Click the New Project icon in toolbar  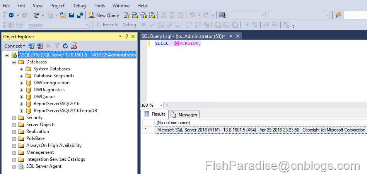(x=36, y=15)
